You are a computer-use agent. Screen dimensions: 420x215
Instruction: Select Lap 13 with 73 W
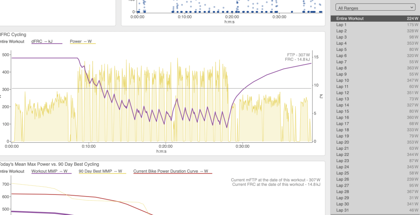[375, 98]
